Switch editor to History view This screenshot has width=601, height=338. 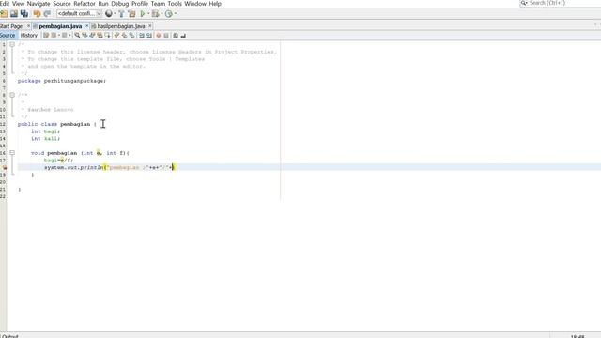tap(29, 36)
